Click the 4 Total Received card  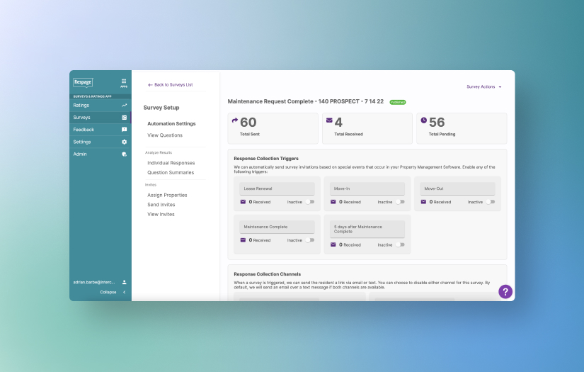click(367, 128)
